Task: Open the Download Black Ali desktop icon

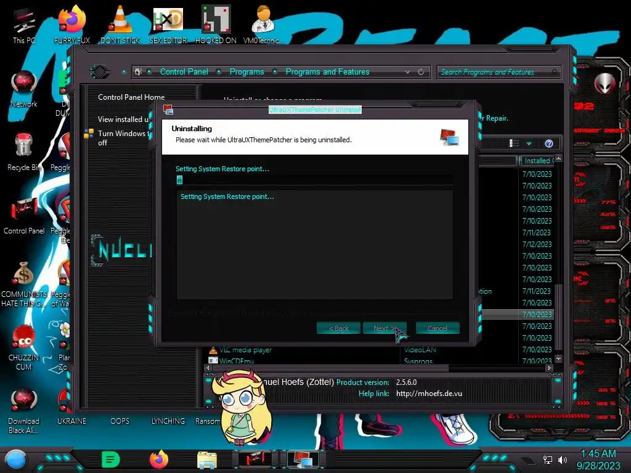Action: pyautogui.click(x=24, y=411)
